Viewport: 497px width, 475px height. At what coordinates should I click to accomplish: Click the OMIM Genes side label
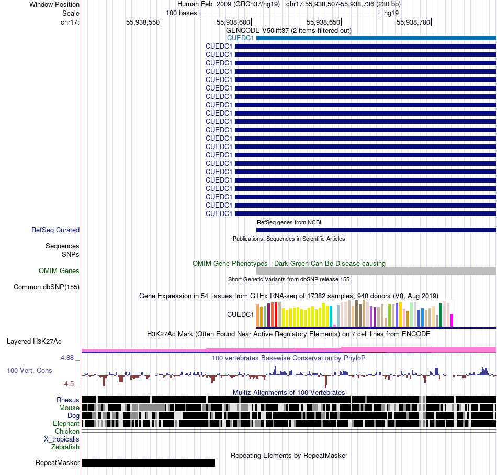point(59,270)
